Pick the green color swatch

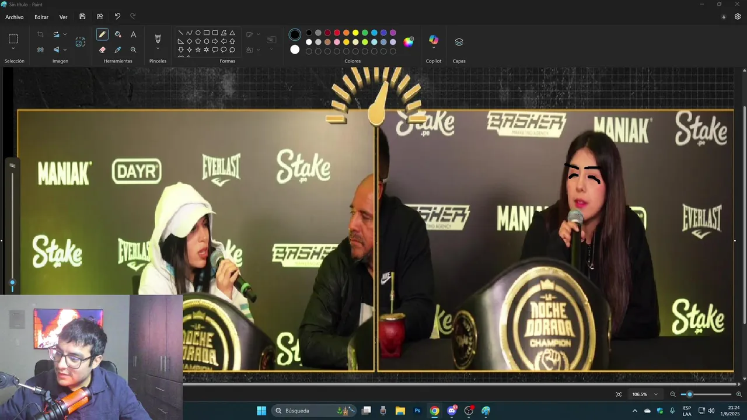[x=365, y=33]
